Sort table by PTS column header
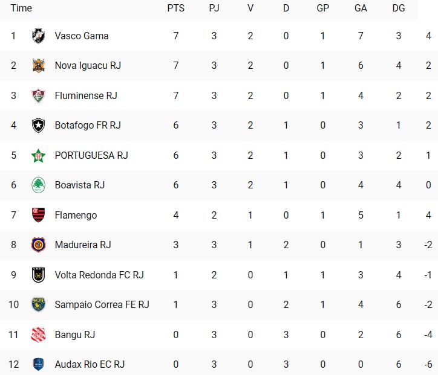The width and height of the screenshot is (438, 375). (175, 8)
